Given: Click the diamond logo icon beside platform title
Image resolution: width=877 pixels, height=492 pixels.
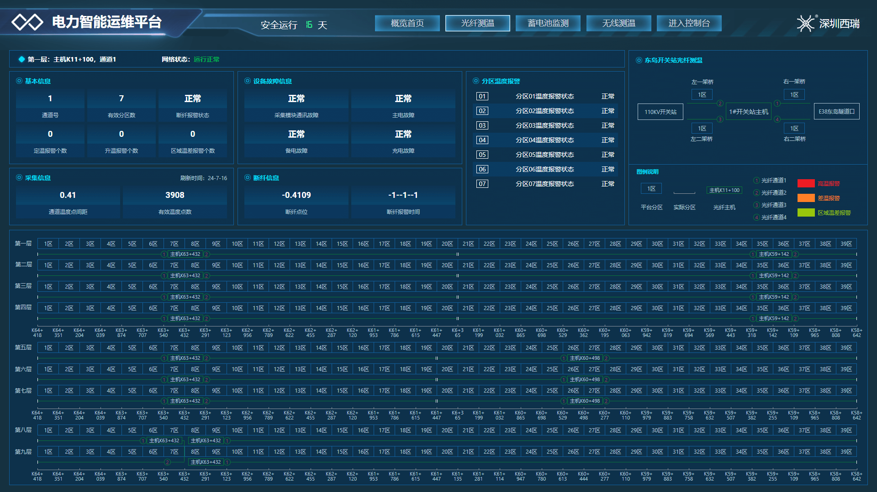Looking at the screenshot, I should (27, 22).
